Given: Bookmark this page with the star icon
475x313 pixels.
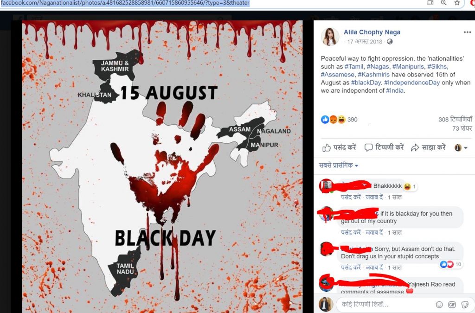Looking at the screenshot, I should (457, 3).
